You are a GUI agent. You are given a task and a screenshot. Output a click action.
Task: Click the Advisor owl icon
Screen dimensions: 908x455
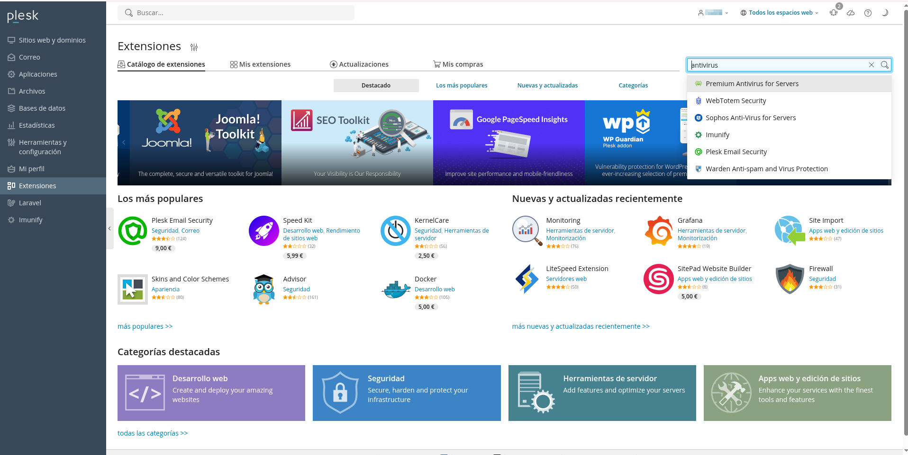264,289
